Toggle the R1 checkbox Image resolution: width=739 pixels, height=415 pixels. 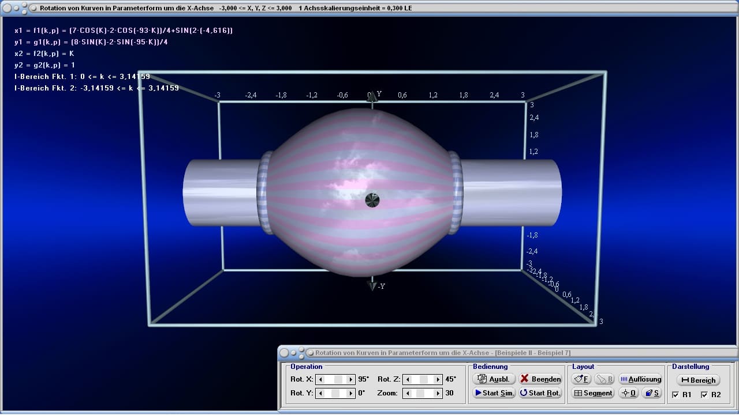point(676,395)
